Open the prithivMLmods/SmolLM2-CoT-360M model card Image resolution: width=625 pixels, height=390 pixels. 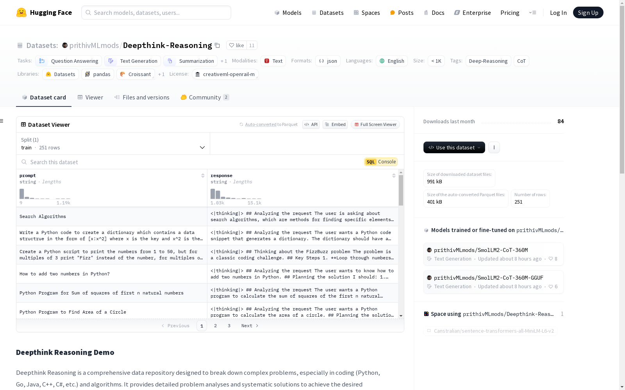(x=493, y=254)
